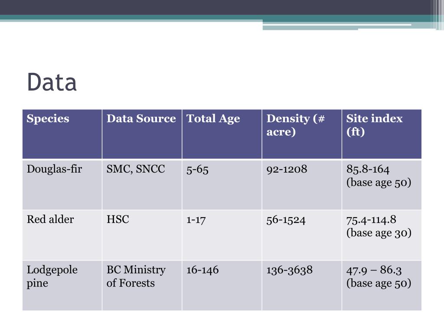The image size is (444, 333).
Task: Click the "47.9 – 86.3 (base age 50)" cell
Action: coord(382,285)
